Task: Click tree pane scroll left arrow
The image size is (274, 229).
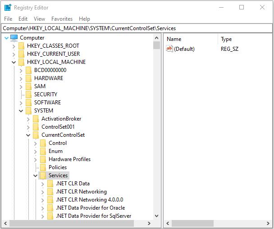Action: point(5,223)
